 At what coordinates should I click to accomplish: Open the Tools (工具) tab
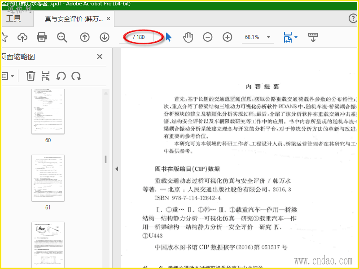[14, 19]
